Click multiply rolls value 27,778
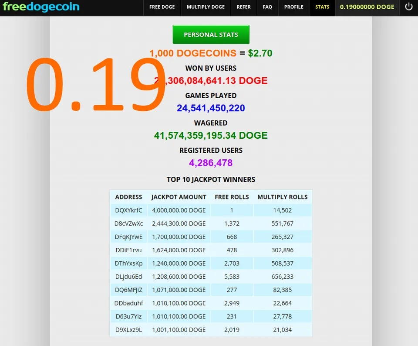This screenshot has height=346, width=418. (x=283, y=317)
